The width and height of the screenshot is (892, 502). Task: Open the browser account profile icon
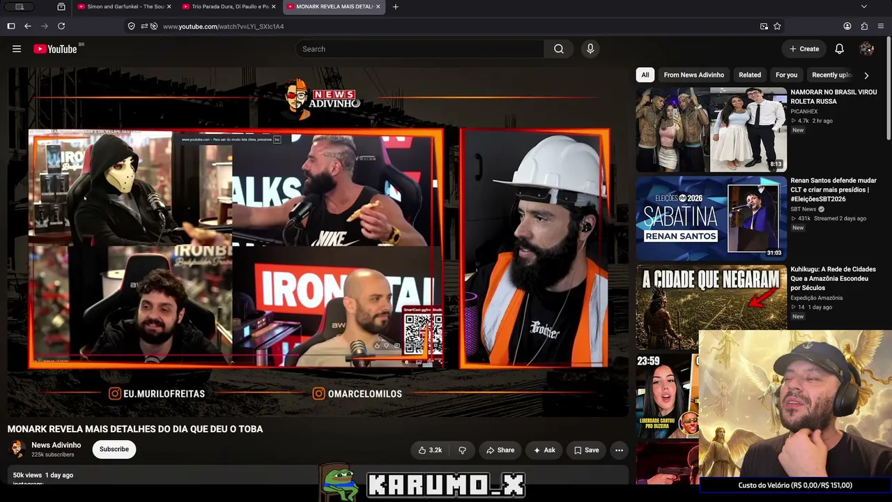click(847, 26)
